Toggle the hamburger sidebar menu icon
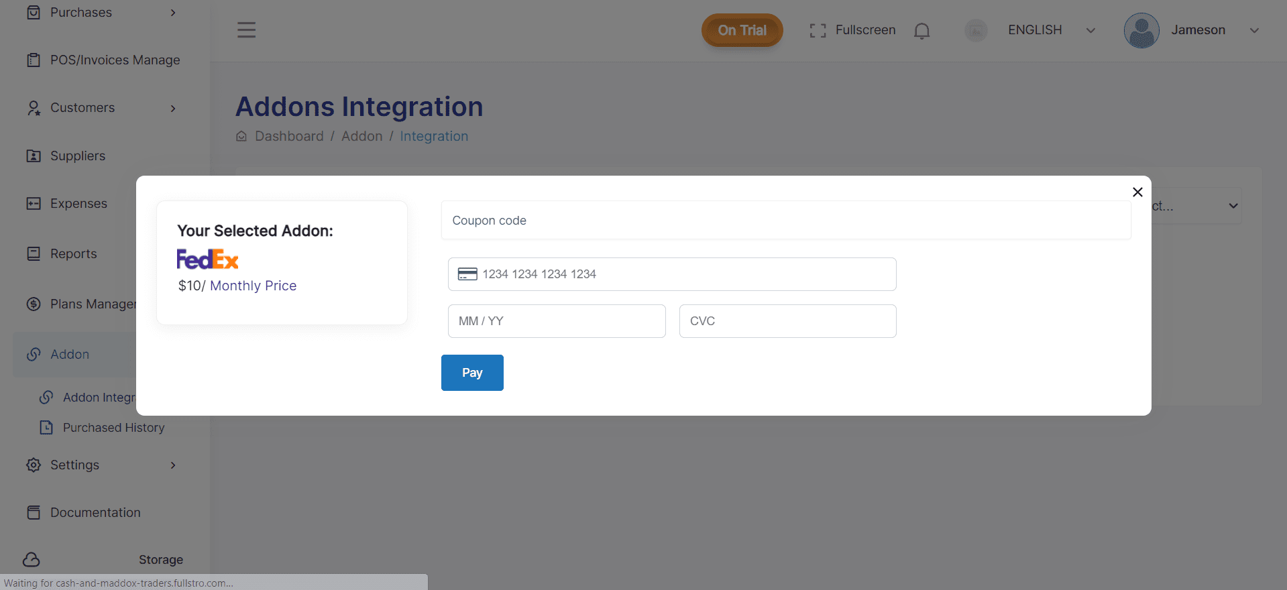The image size is (1287, 590). pyautogui.click(x=246, y=30)
